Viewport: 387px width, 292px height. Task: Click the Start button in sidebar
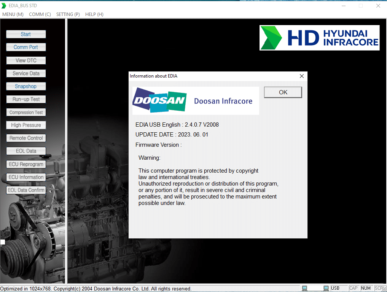26,34
